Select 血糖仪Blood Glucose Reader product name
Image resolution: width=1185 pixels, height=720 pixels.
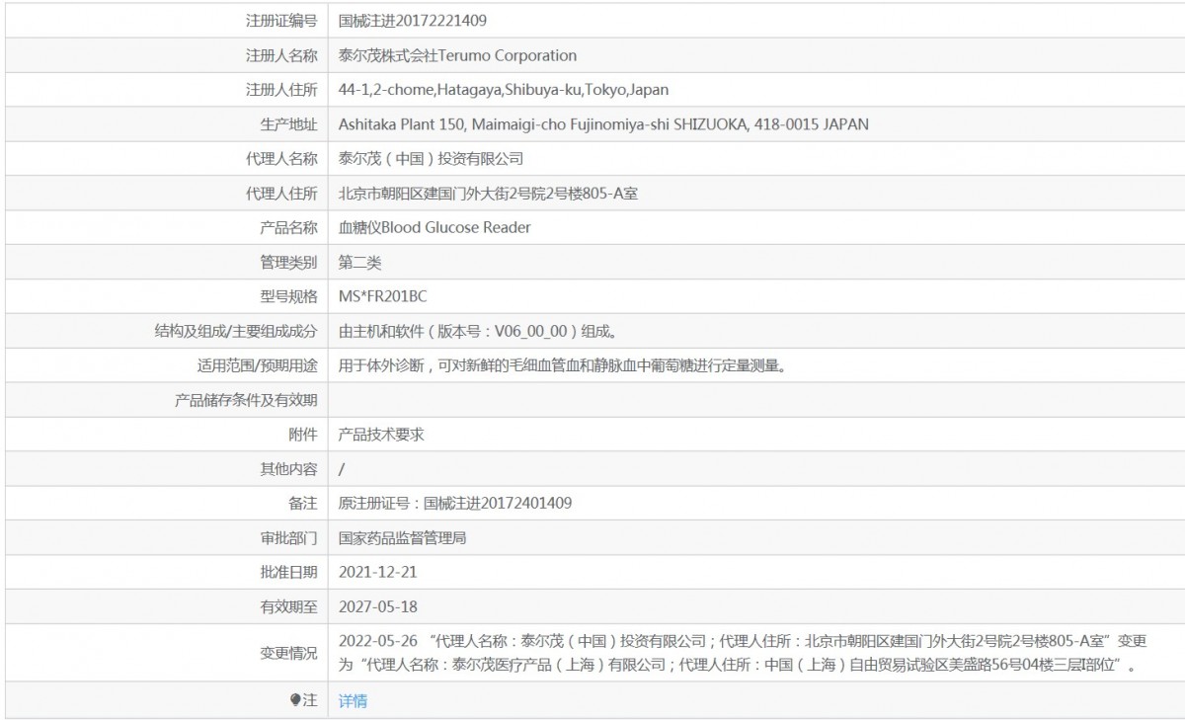coord(434,227)
